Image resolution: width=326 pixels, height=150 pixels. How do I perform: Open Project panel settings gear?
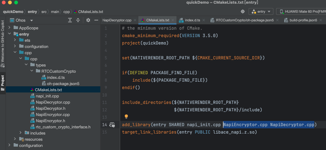point(88,20)
